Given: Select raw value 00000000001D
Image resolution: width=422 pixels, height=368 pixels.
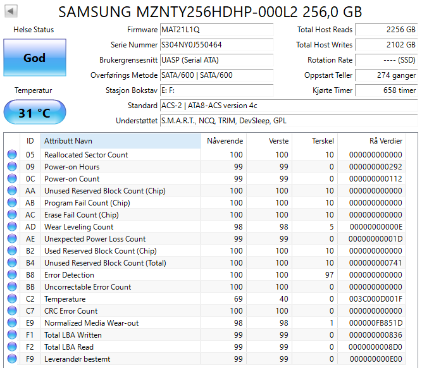Looking at the screenshot, I should coord(375,239).
